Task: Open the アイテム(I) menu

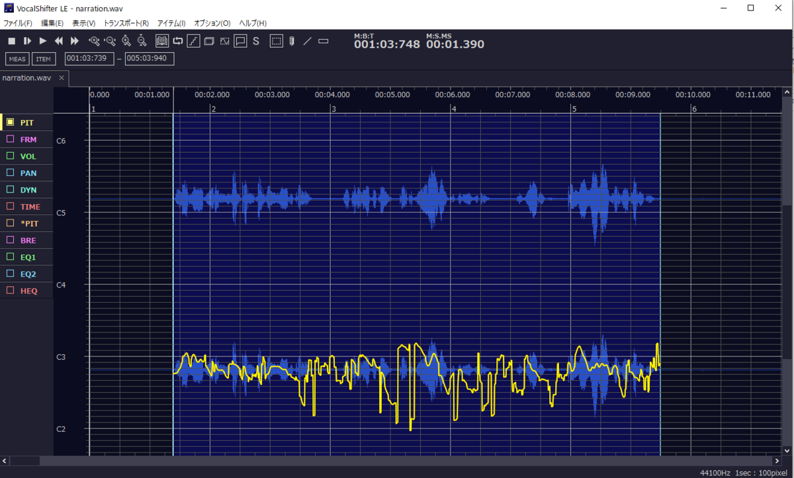Action: pos(171,23)
